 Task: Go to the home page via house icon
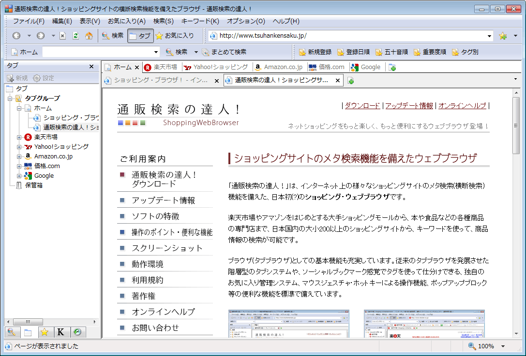click(89, 35)
